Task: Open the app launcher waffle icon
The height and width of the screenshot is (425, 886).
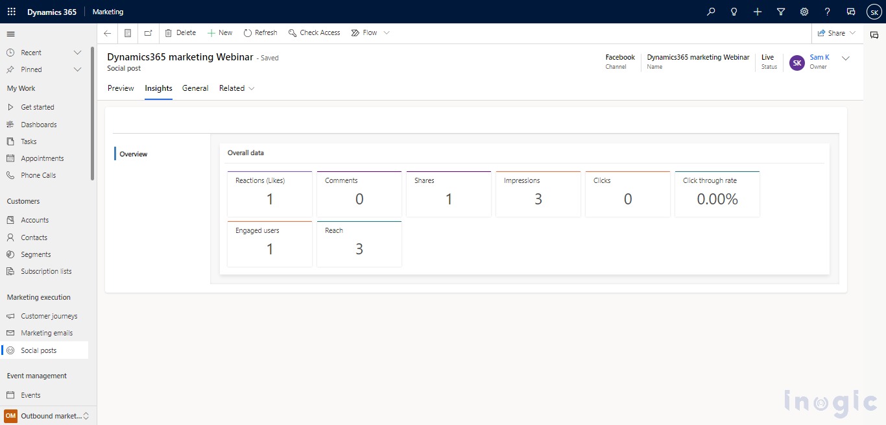Action: [x=12, y=12]
